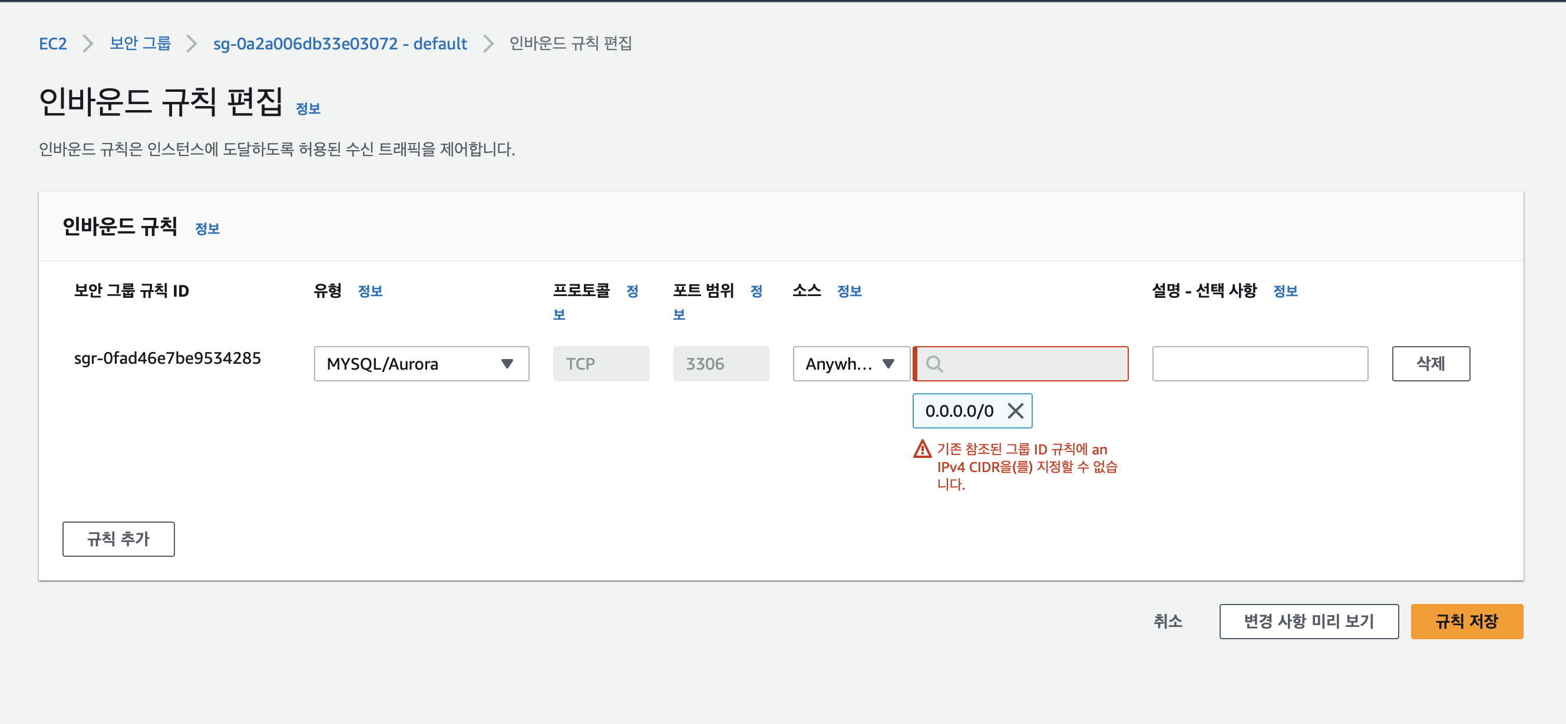The height and width of the screenshot is (724, 1566).
Task: Click 정보 link for 유형 column
Action: (370, 291)
